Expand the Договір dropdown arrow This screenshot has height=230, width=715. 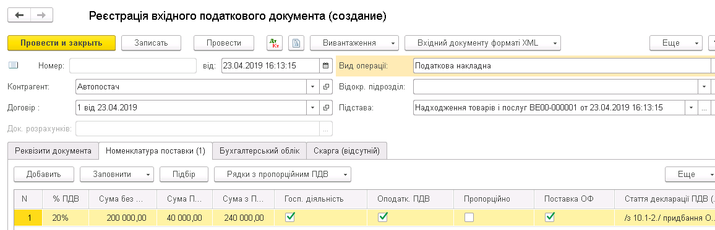[x=313, y=108]
